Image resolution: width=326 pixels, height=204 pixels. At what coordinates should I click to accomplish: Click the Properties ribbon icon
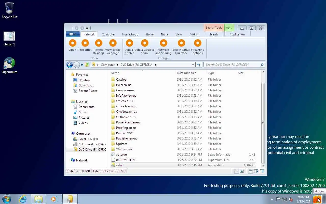[x=85, y=43]
